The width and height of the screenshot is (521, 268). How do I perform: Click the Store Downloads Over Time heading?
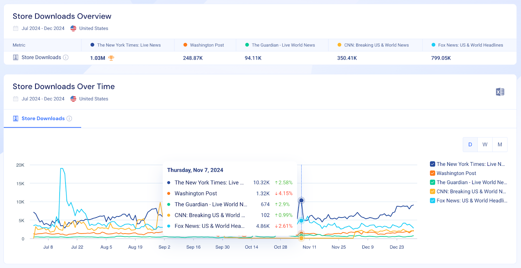64,87
